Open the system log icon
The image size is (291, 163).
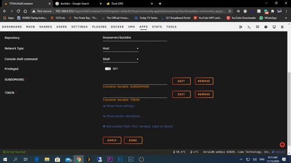point(282,27)
